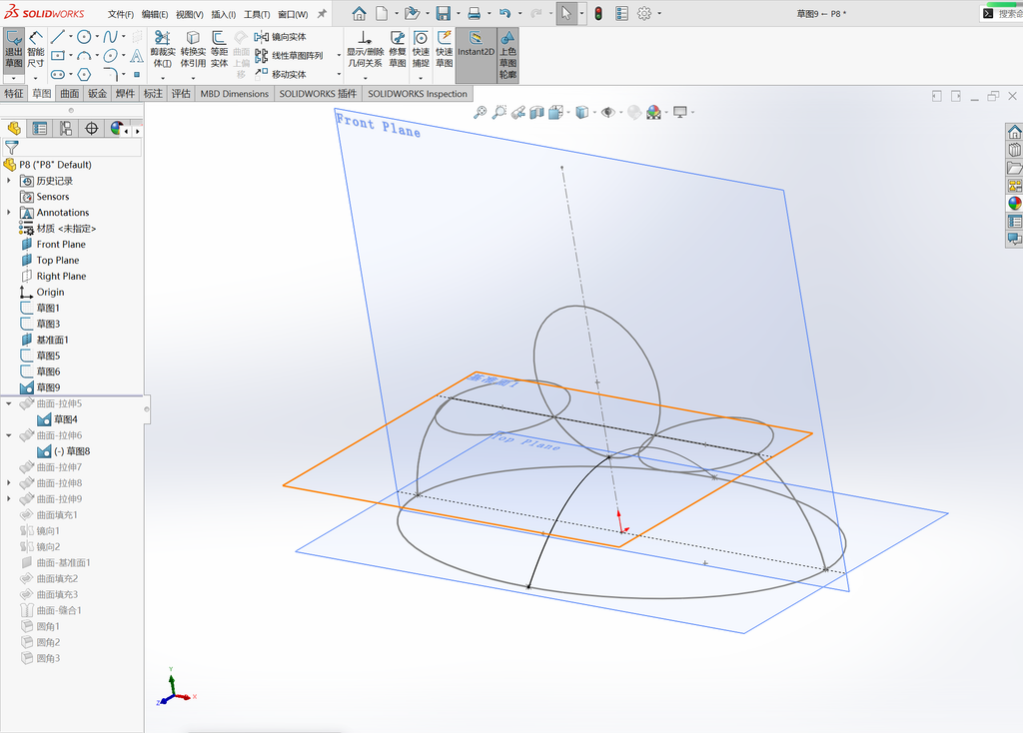
Task: Select the Polygon sketch tool
Action: tap(84, 74)
